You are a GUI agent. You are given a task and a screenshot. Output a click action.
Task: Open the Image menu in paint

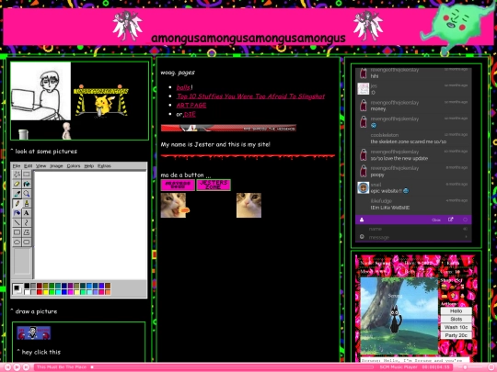point(56,165)
